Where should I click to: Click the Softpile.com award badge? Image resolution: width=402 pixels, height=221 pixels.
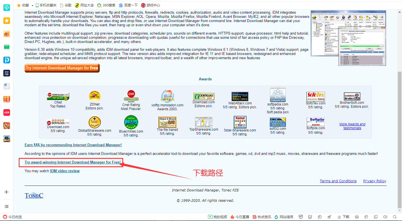pos(316,122)
